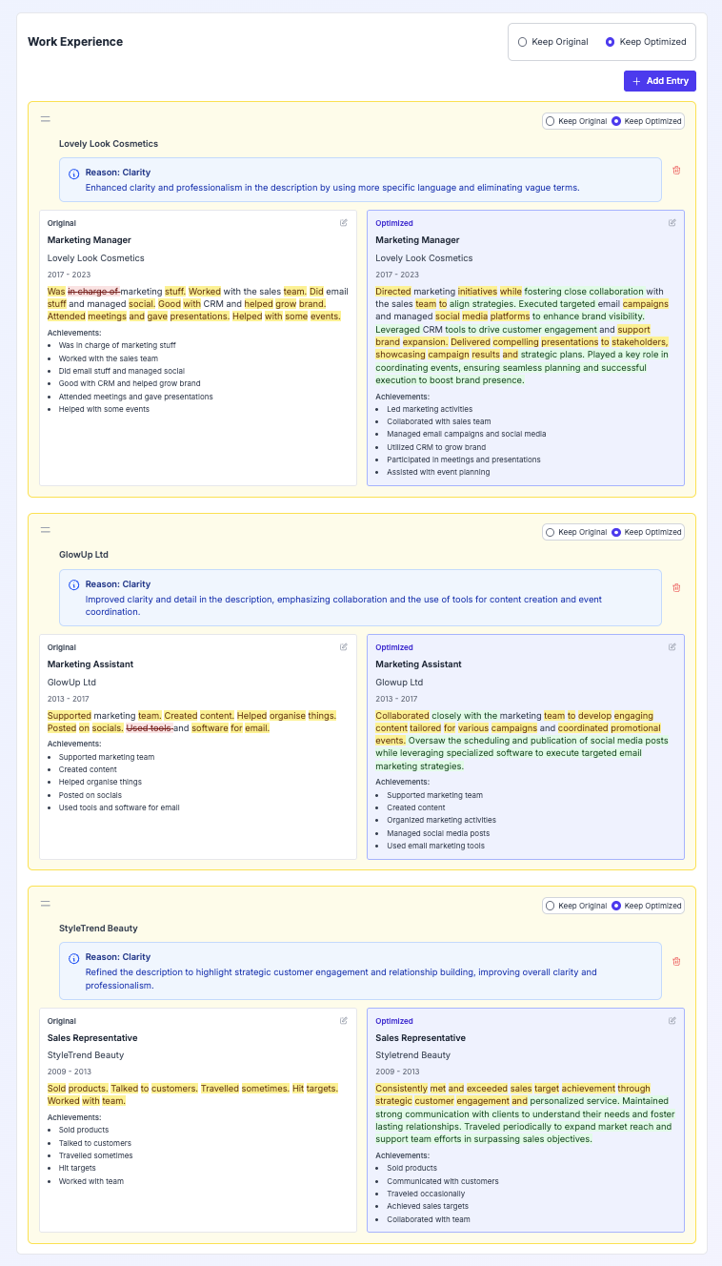Screen dimensions: 722x1266
Task: Click the GlowUp Ltd reorder handle
Action: point(45,530)
